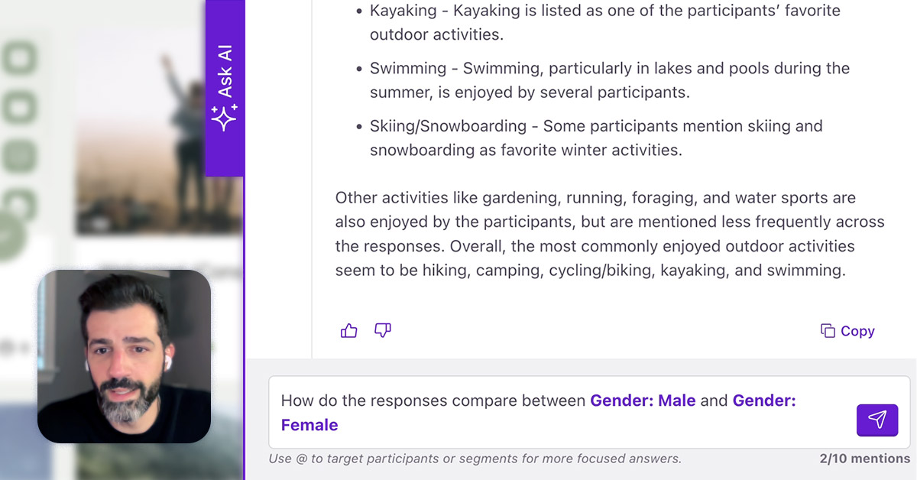Give the AI answer a thumbs up
917x480 pixels.
tap(348, 330)
